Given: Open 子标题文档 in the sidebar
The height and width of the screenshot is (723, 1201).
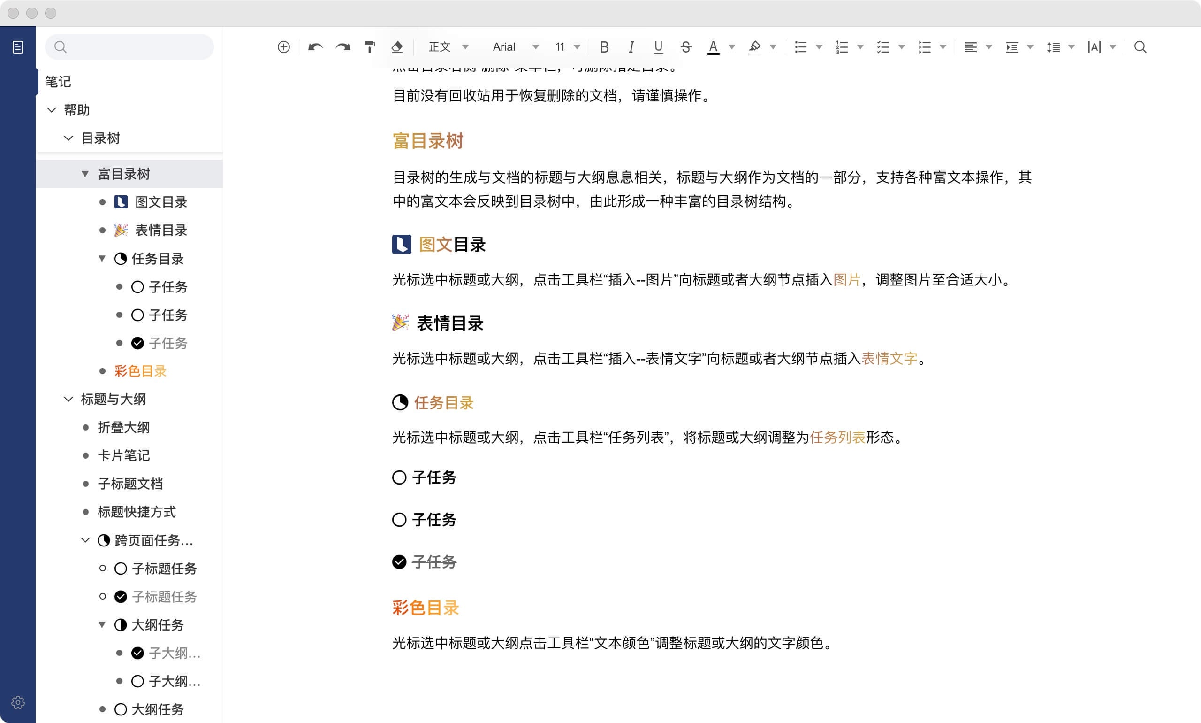Looking at the screenshot, I should point(130,484).
